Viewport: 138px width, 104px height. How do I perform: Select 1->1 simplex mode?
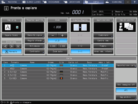tap(80, 51)
